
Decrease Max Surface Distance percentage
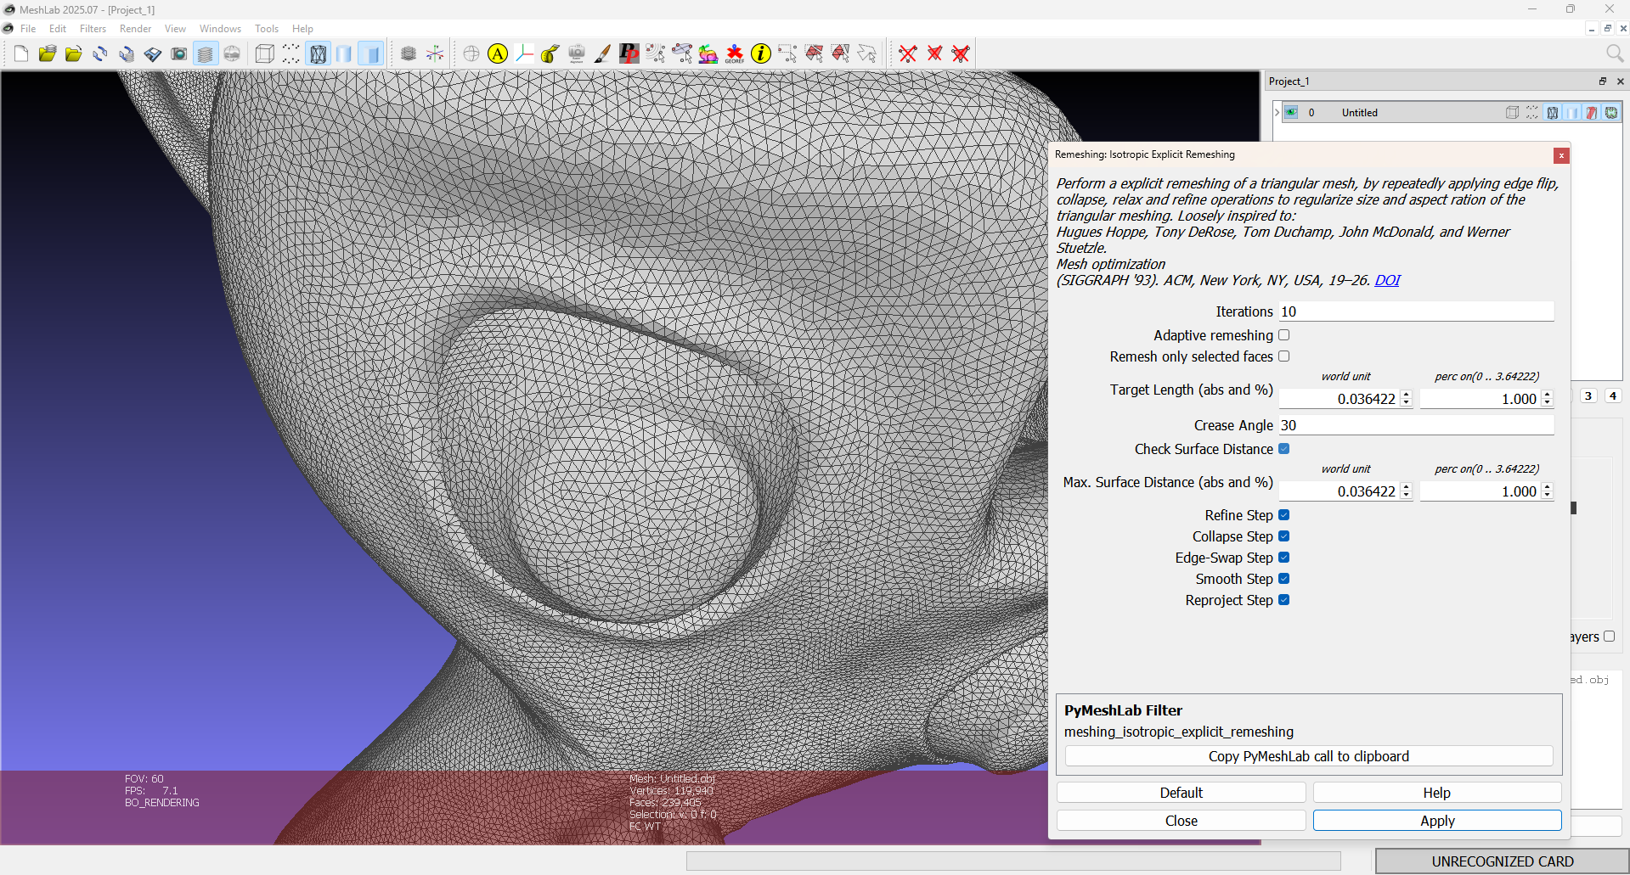click(1548, 496)
